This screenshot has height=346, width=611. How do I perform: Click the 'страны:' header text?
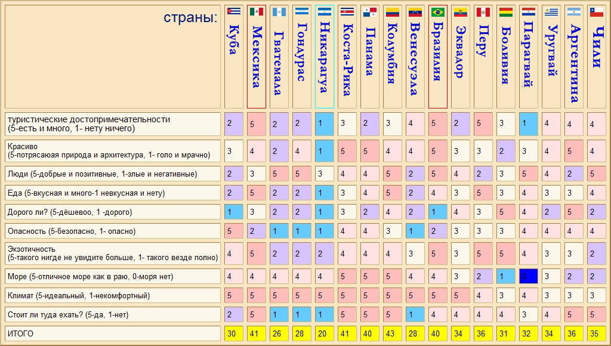[x=190, y=17]
